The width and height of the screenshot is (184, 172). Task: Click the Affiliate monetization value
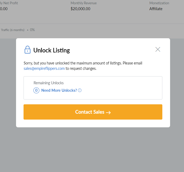pyautogui.click(x=156, y=9)
